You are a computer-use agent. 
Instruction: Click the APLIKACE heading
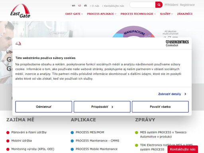point(83,120)
